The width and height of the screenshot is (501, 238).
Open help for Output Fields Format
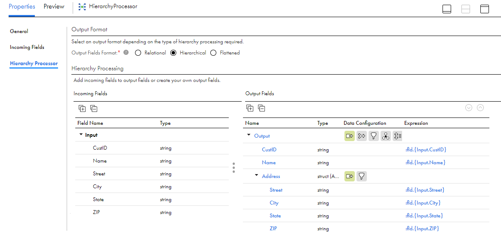[x=126, y=53]
